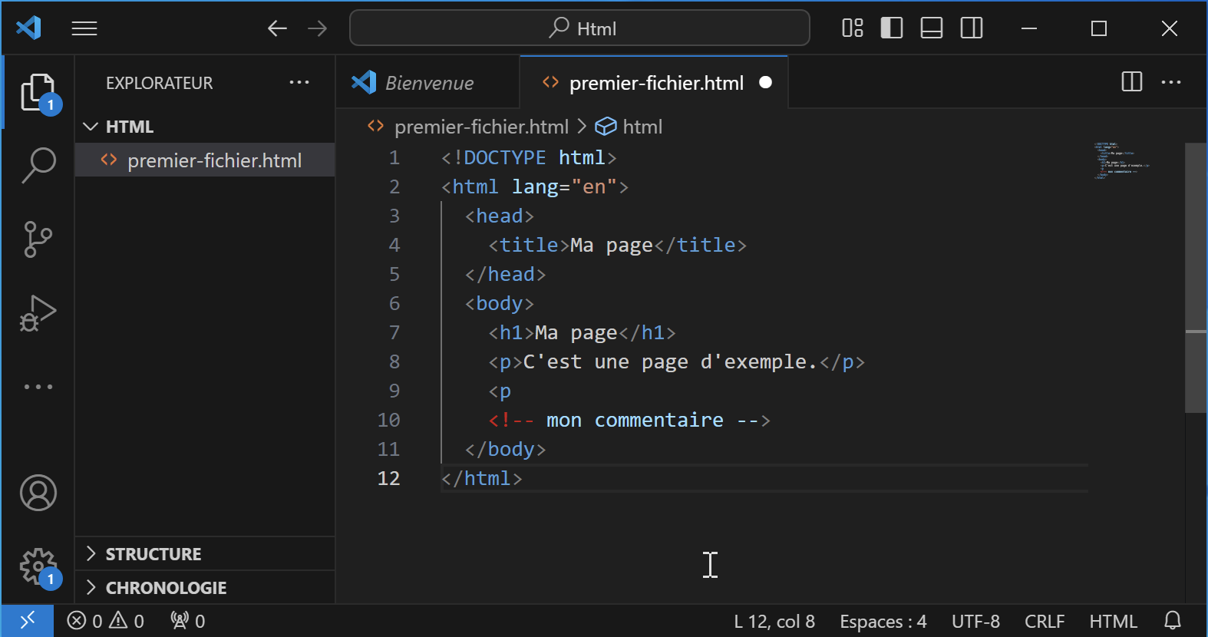Toggle the primary side bar

(x=892, y=28)
